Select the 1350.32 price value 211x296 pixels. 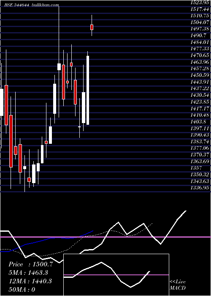click(200, 175)
